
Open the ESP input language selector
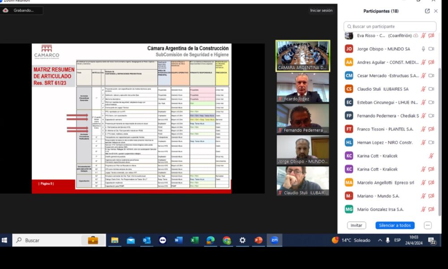397,240
